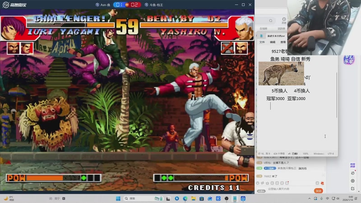Click the search magnifier icon in chat panel

coord(271,21)
